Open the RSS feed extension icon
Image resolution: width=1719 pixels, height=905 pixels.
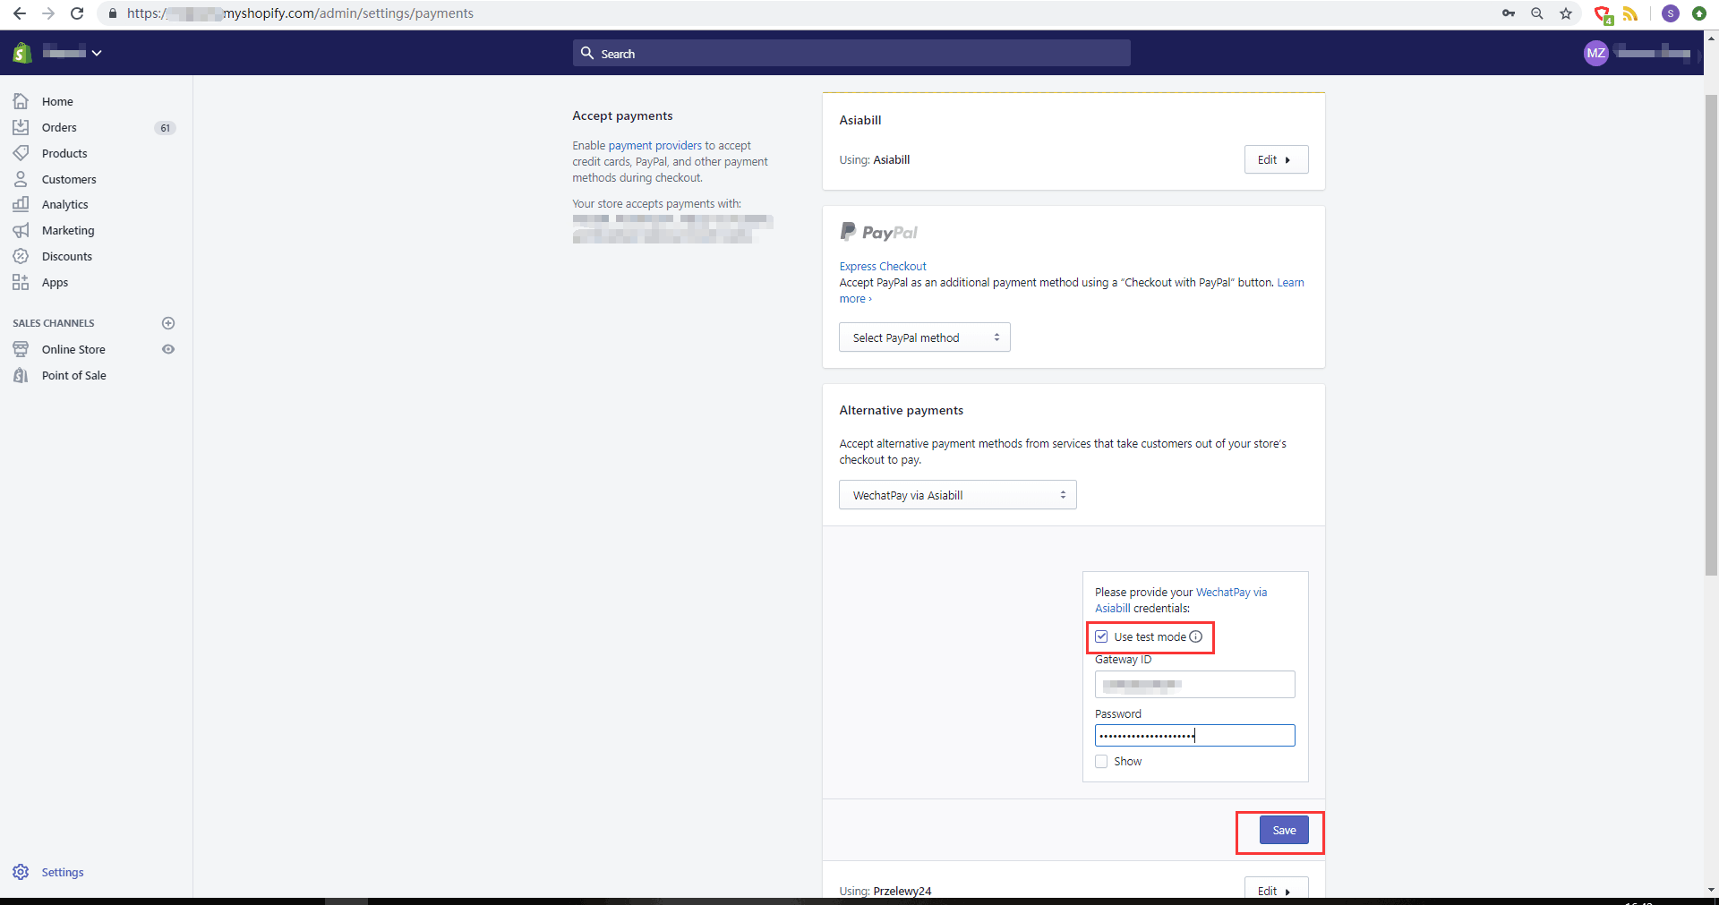point(1630,13)
